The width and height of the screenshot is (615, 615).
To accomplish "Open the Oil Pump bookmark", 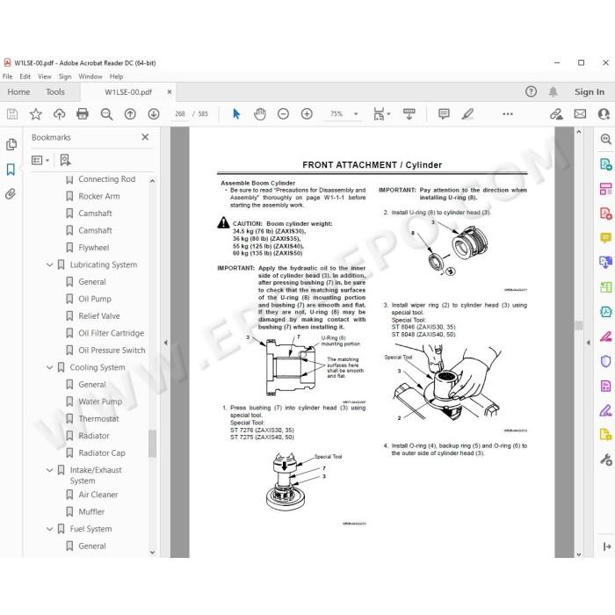I will [95, 299].
